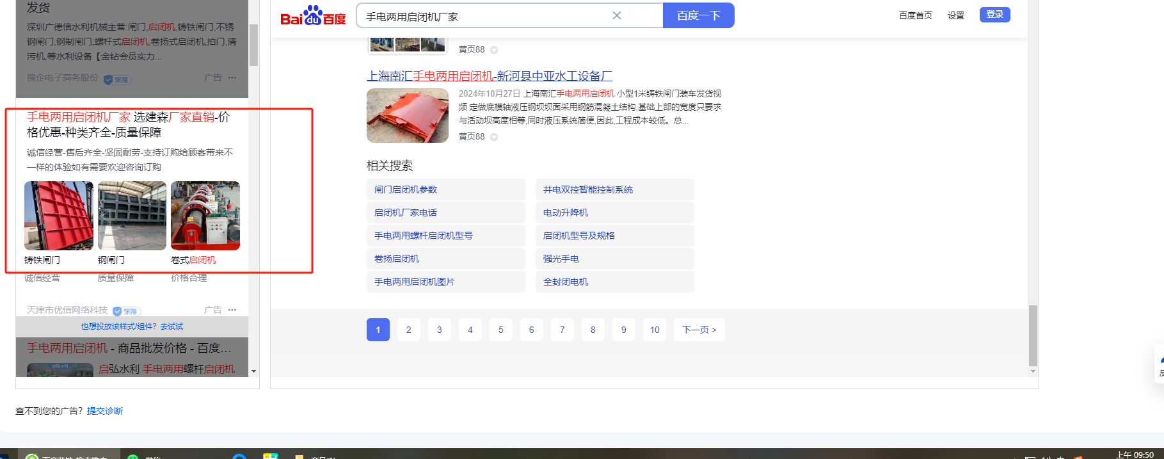The height and width of the screenshot is (459, 1164).
Task: Click 质量保障 tag under the ad
Action: [116, 278]
